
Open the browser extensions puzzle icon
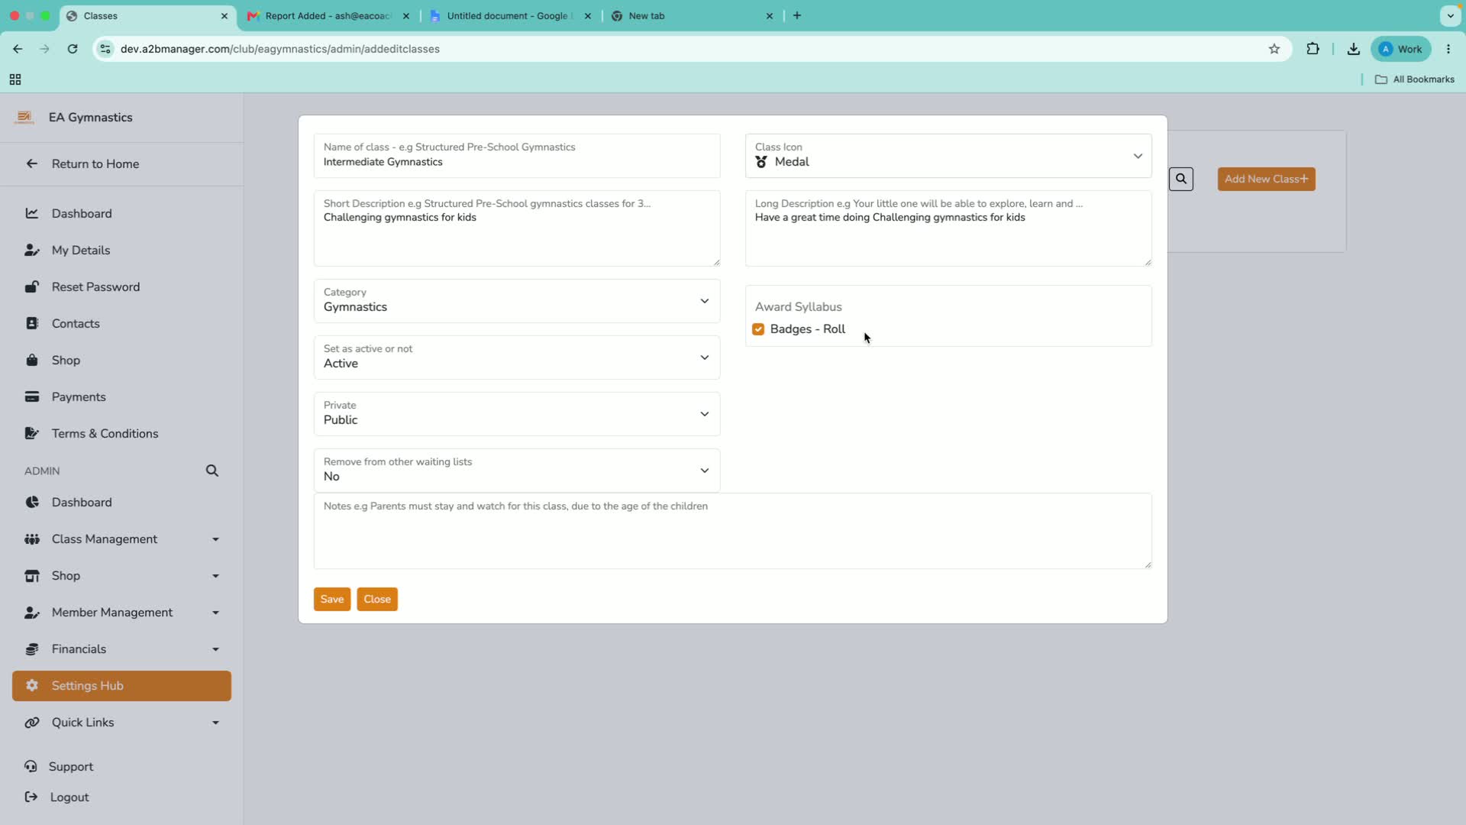pyautogui.click(x=1313, y=49)
